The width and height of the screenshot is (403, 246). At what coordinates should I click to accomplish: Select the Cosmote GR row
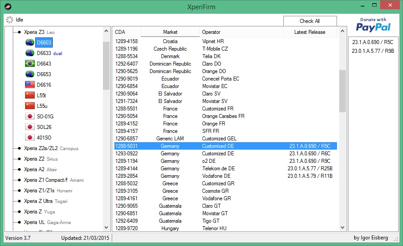coord(225,191)
